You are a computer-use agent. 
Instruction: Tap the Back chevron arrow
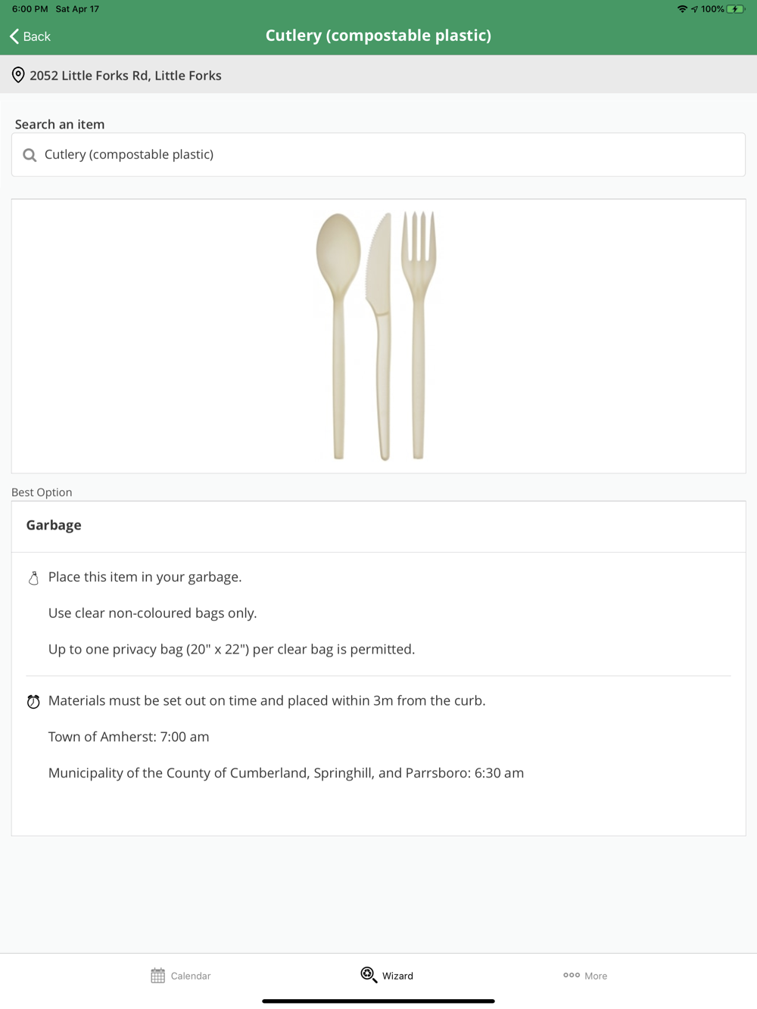point(14,36)
